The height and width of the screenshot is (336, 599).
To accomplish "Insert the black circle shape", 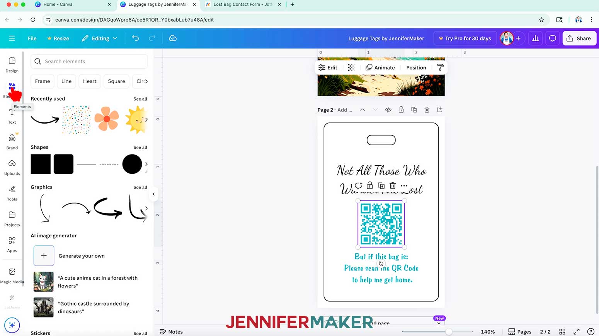I will (132, 164).
